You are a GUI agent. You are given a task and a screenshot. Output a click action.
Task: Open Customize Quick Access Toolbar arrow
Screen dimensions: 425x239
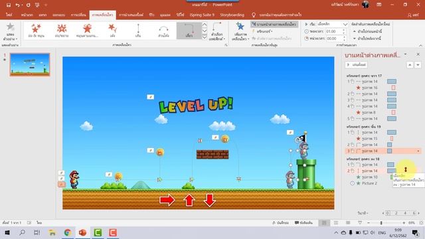point(46,5)
